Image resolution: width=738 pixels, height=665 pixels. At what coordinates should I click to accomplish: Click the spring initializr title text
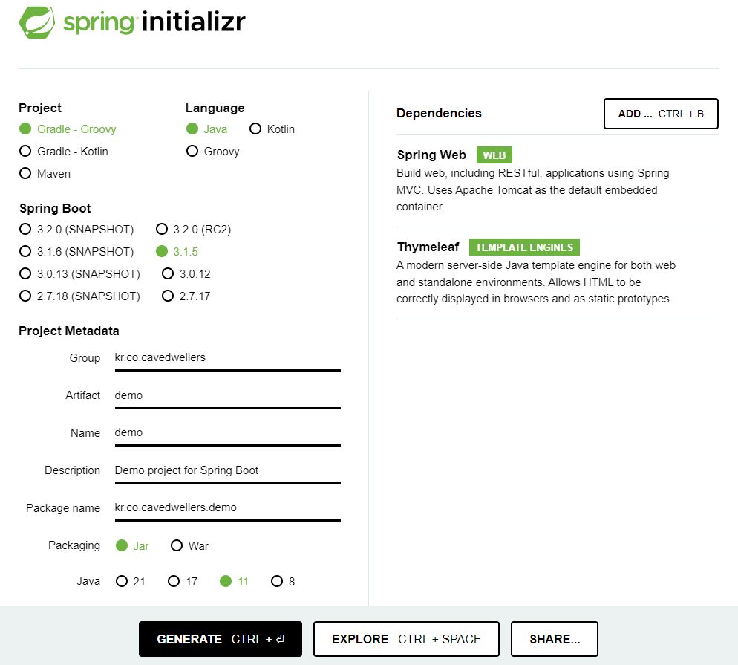pos(154,22)
